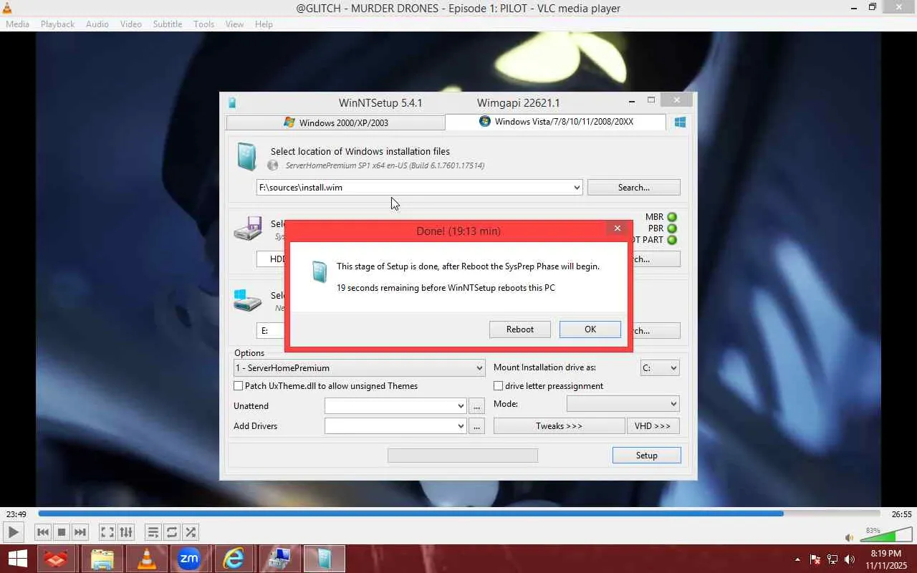Open File Explorer from the taskbar
Screen dimensions: 917x573
point(102,559)
